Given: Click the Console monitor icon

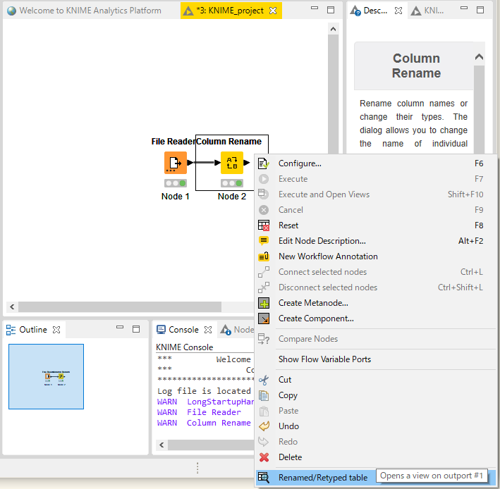Looking at the screenshot, I should click(x=161, y=330).
